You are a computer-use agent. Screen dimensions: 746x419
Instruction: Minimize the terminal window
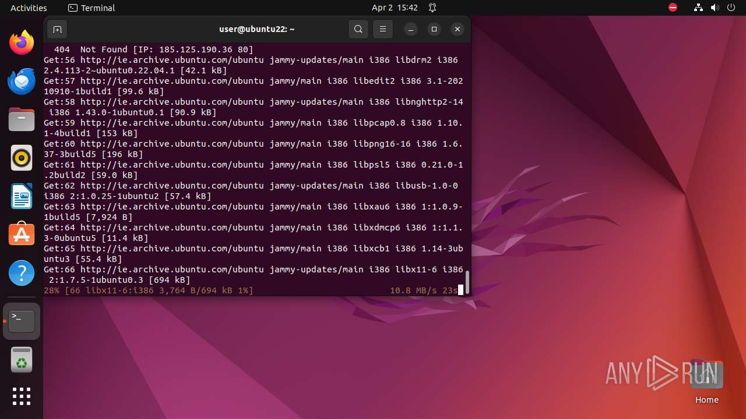tap(411, 29)
